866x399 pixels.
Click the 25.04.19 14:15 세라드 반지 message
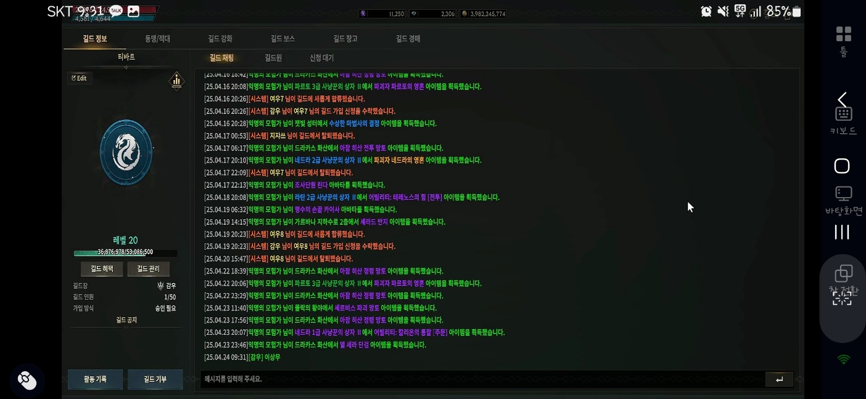point(324,222)
